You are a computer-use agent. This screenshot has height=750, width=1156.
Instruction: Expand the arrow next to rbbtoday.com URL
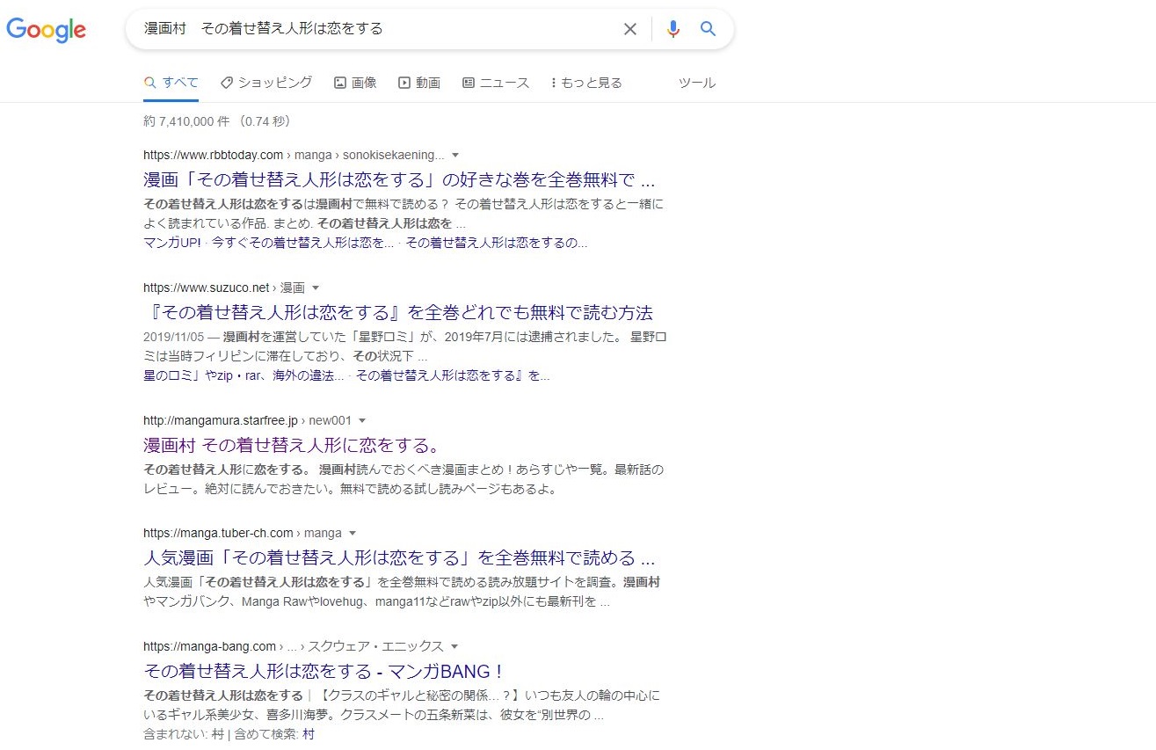tap(455, 156)
